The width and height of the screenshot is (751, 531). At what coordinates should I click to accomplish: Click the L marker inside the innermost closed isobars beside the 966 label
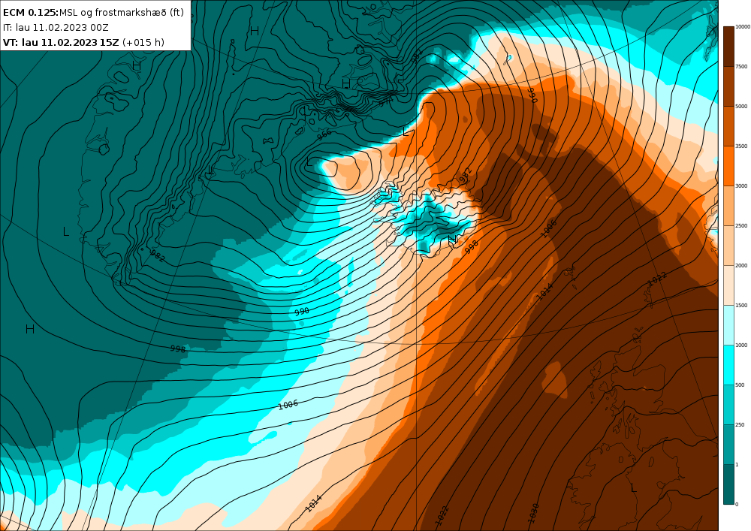309,161
